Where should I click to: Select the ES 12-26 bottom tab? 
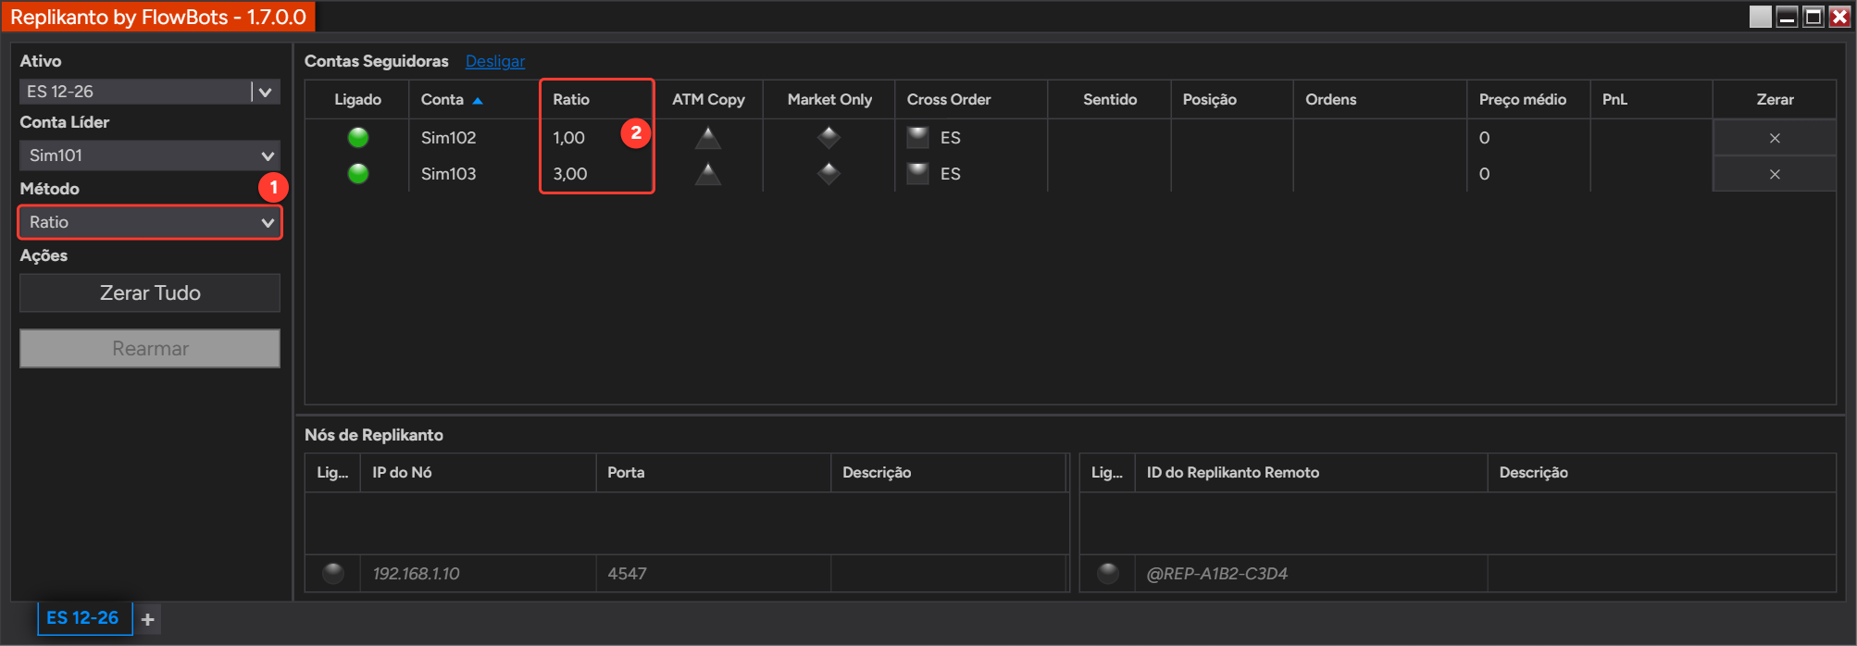pos(83,618)
